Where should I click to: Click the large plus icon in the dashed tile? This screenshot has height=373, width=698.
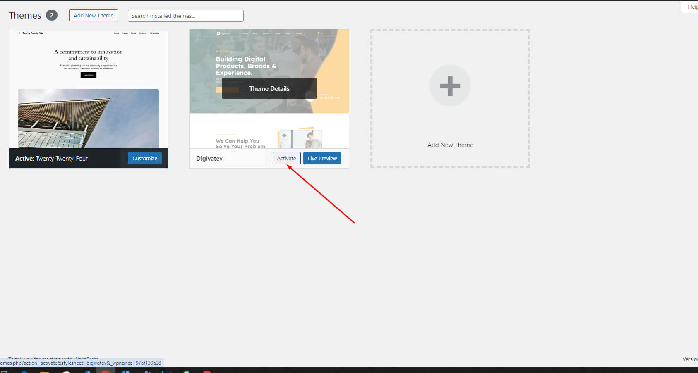click(450, 86)
